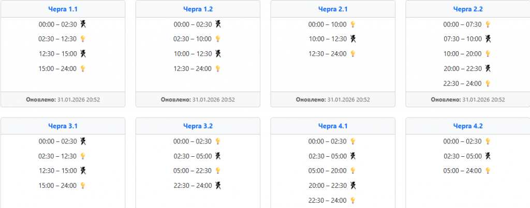The width and height of the screenshot is (530, 208).
Task: Click light bulb icon for Черга 1.1 02:30 – 12:30
Action: click(83, 39)
